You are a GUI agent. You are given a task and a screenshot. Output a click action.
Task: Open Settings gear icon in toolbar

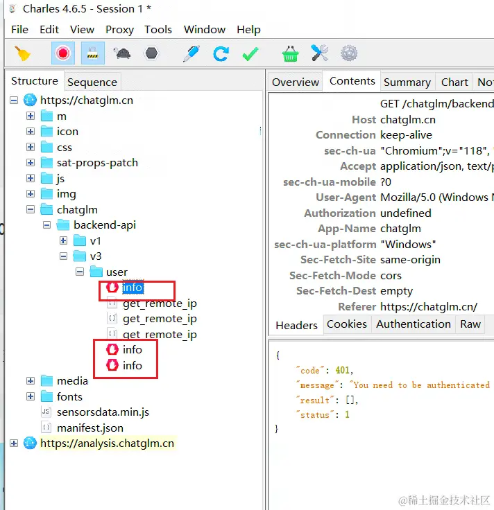click(x=349, y=53)
